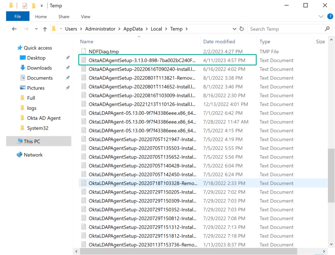Screen dimensions: 335x255
Task: Click the up-one-level arrow icon
Action: [x=45, y=28]
